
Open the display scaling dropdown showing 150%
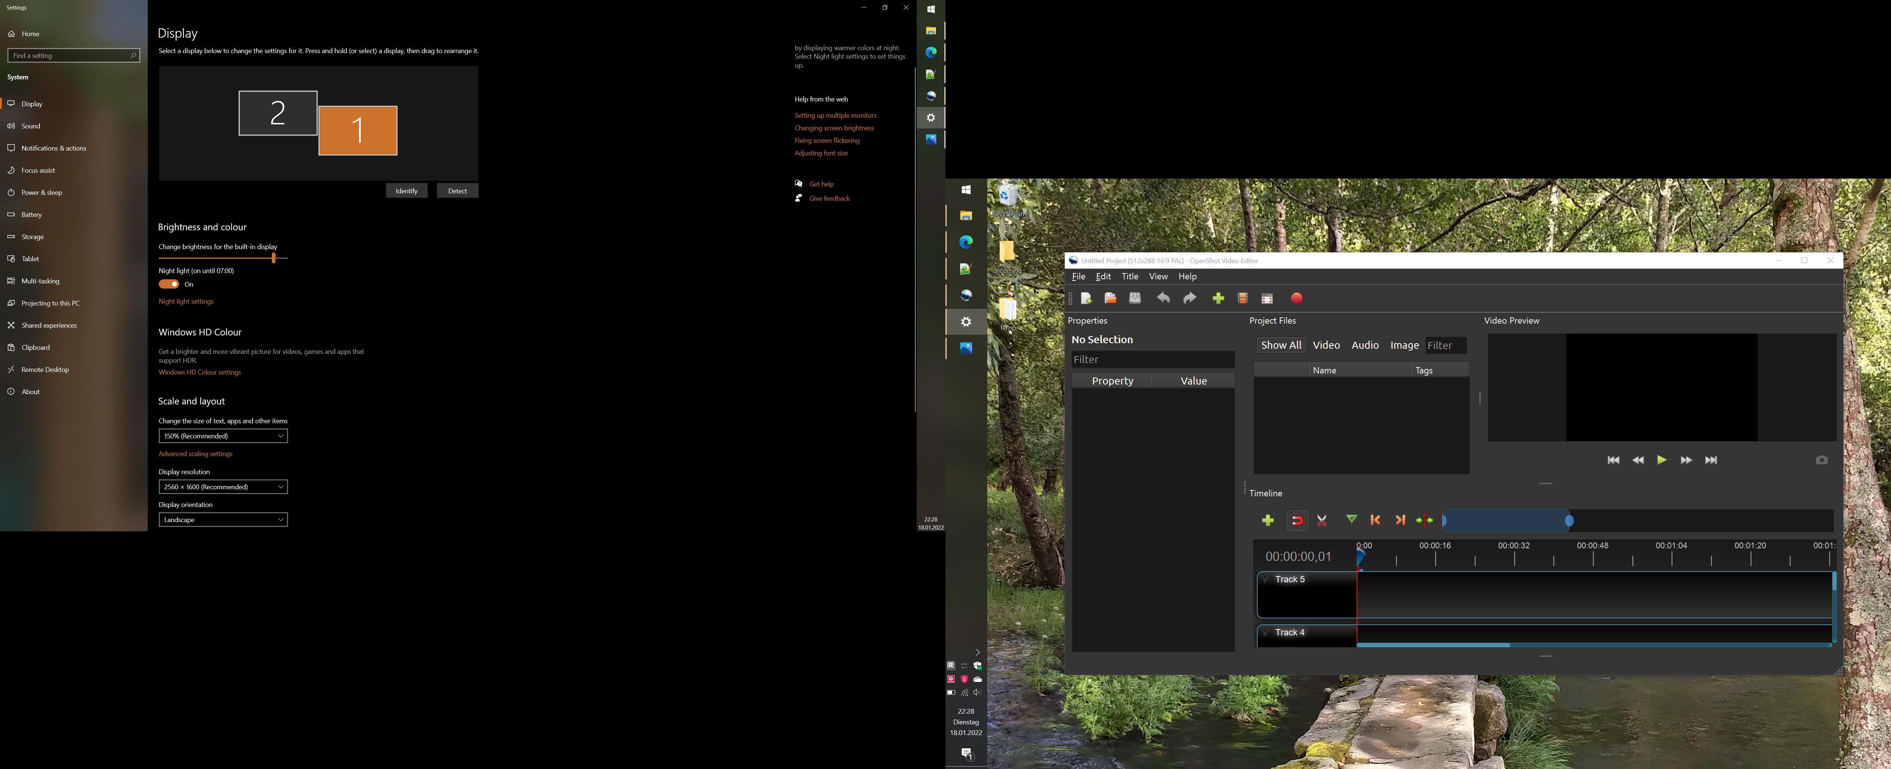coord(222,435)
